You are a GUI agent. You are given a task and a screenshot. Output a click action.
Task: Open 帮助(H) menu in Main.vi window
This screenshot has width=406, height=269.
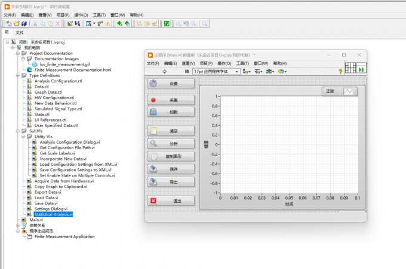(x=280, y=63)
